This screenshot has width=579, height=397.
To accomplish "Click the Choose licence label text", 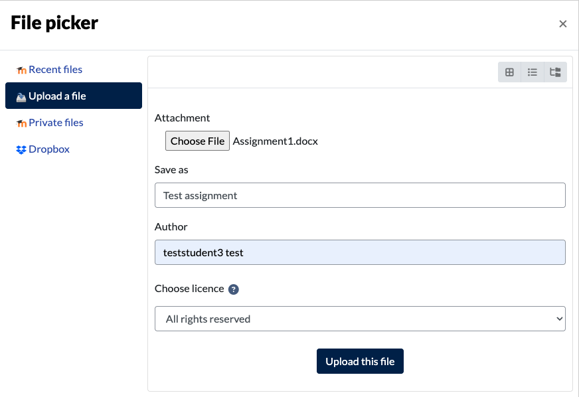I will tap(189, 289).
